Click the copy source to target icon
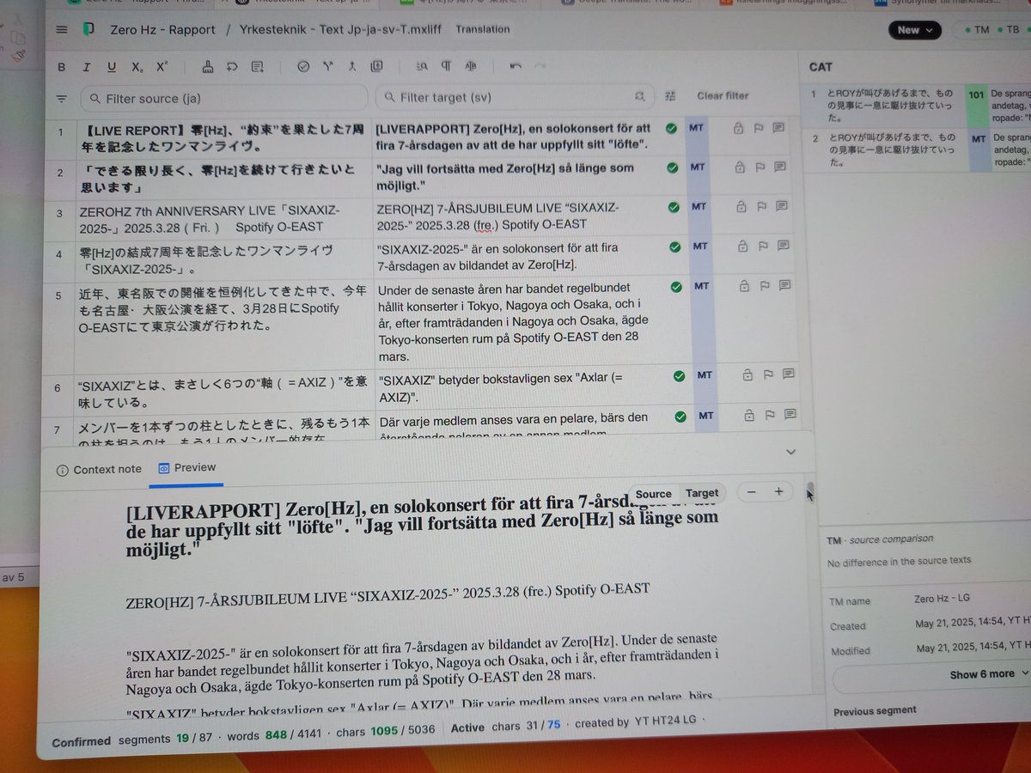Screen dimensions: 1031x773 click(x=376, y=65)
